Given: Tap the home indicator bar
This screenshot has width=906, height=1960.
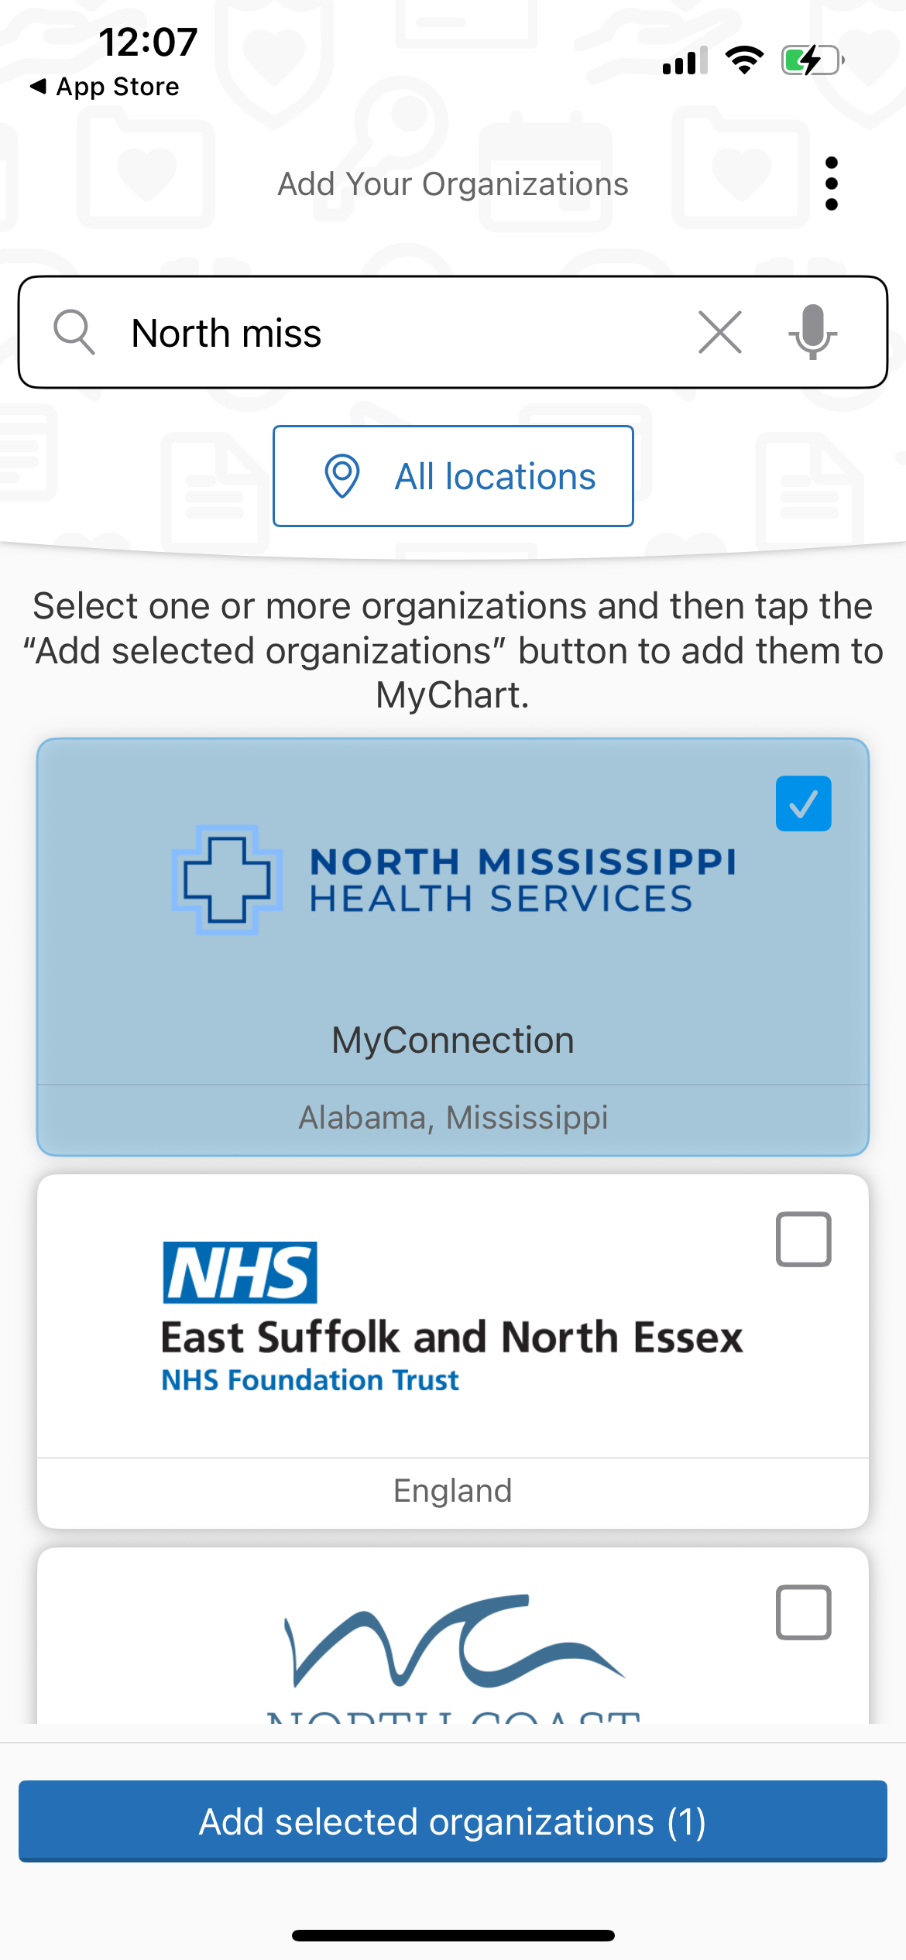Looking at the screenshot, I should click(453, 1936).
